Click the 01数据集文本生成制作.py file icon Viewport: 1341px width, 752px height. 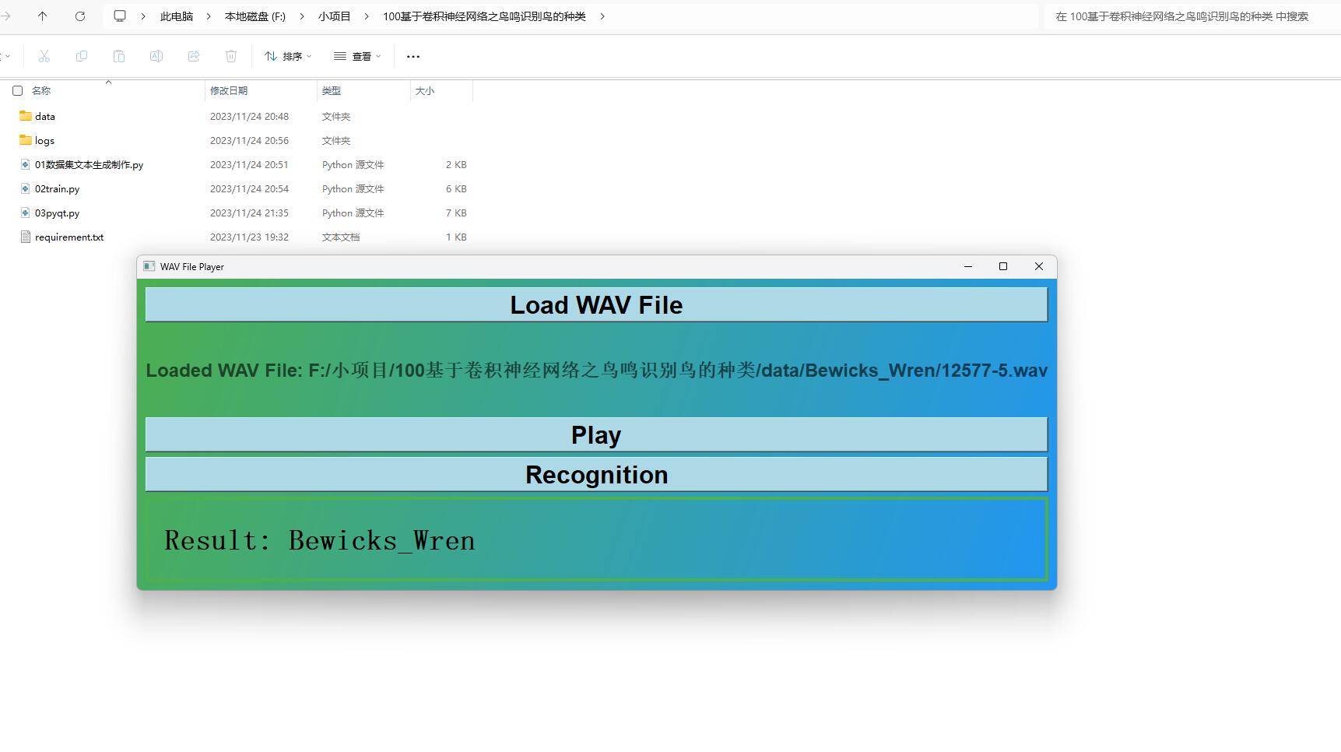26,164
